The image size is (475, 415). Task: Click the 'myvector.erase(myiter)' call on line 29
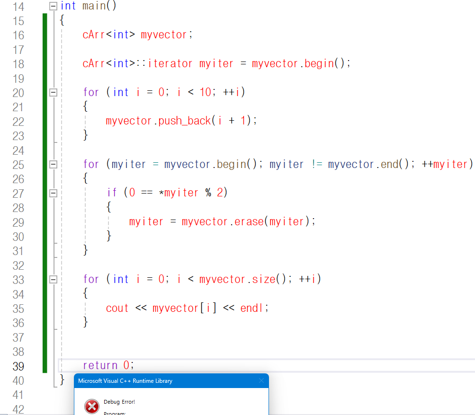tap(245, 221)
